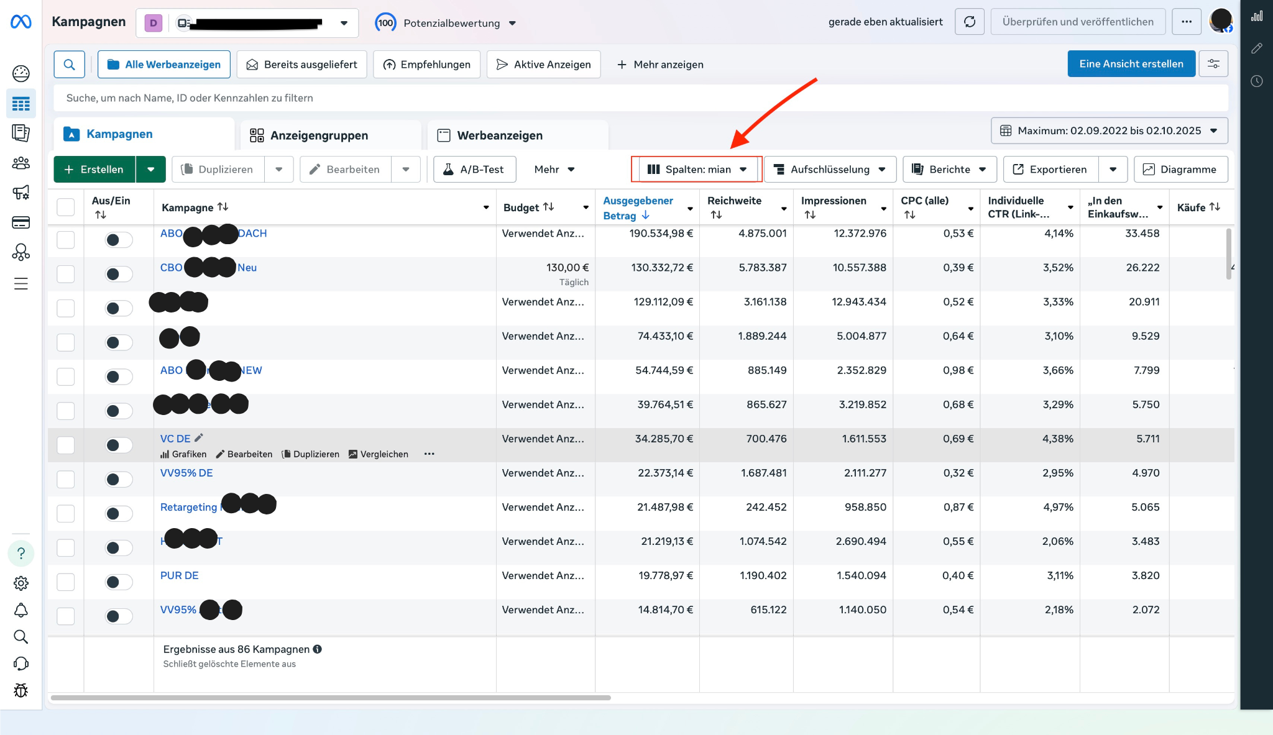Select all campaigns via header checkbox

65,207
